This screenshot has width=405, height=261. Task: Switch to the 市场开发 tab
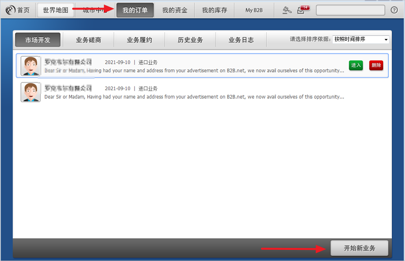coord(38,40)
